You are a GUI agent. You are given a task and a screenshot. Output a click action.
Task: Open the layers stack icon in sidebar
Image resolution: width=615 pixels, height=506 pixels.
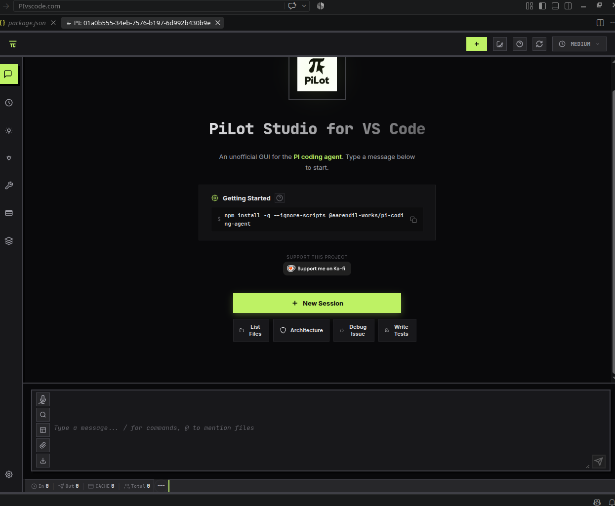[x=9, y=241]
